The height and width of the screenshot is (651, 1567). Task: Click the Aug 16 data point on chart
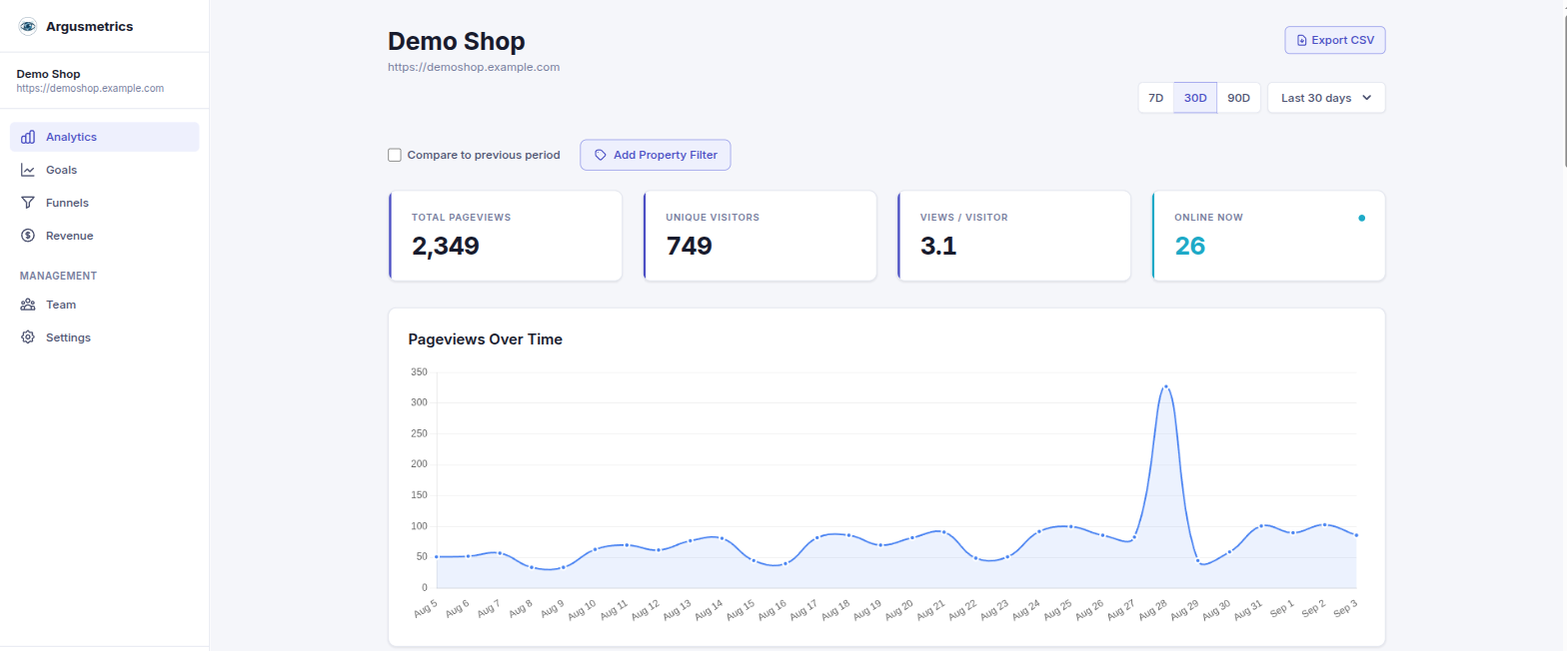pos(784,563)
